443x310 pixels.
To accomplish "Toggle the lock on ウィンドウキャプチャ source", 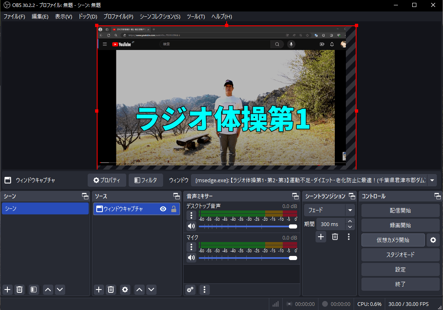I will (x=174, y=209).
